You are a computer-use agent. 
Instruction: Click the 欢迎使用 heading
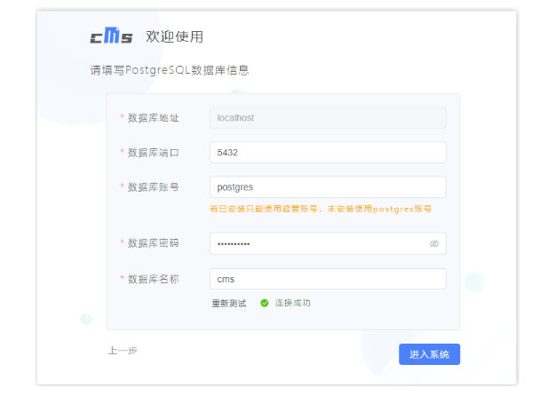(174, 36)
